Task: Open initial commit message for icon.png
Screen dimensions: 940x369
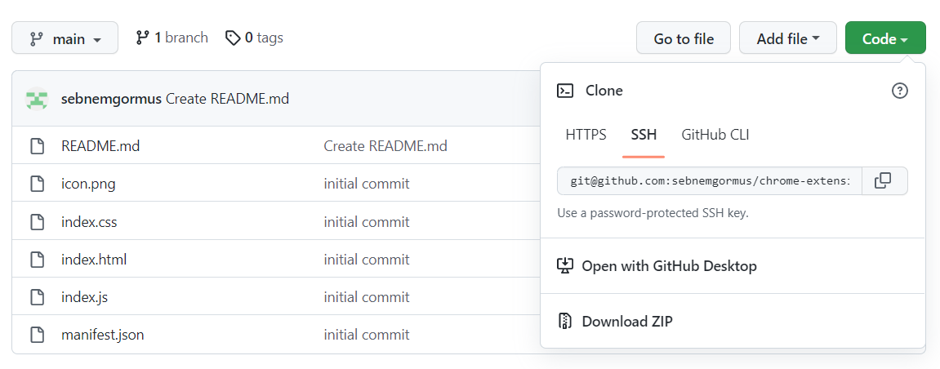Action: 367,184
